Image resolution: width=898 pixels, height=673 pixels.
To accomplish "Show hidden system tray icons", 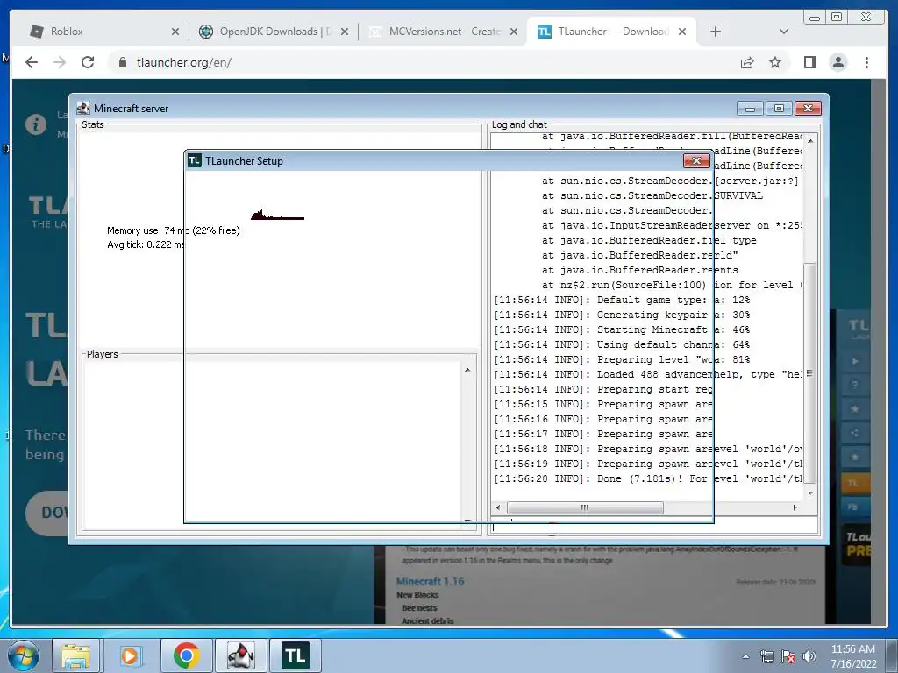I will 745,656.
